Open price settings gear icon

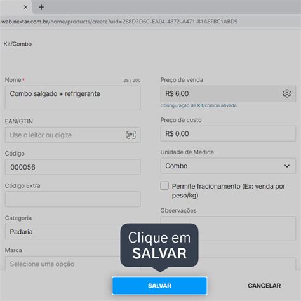(x=287, y=93)
